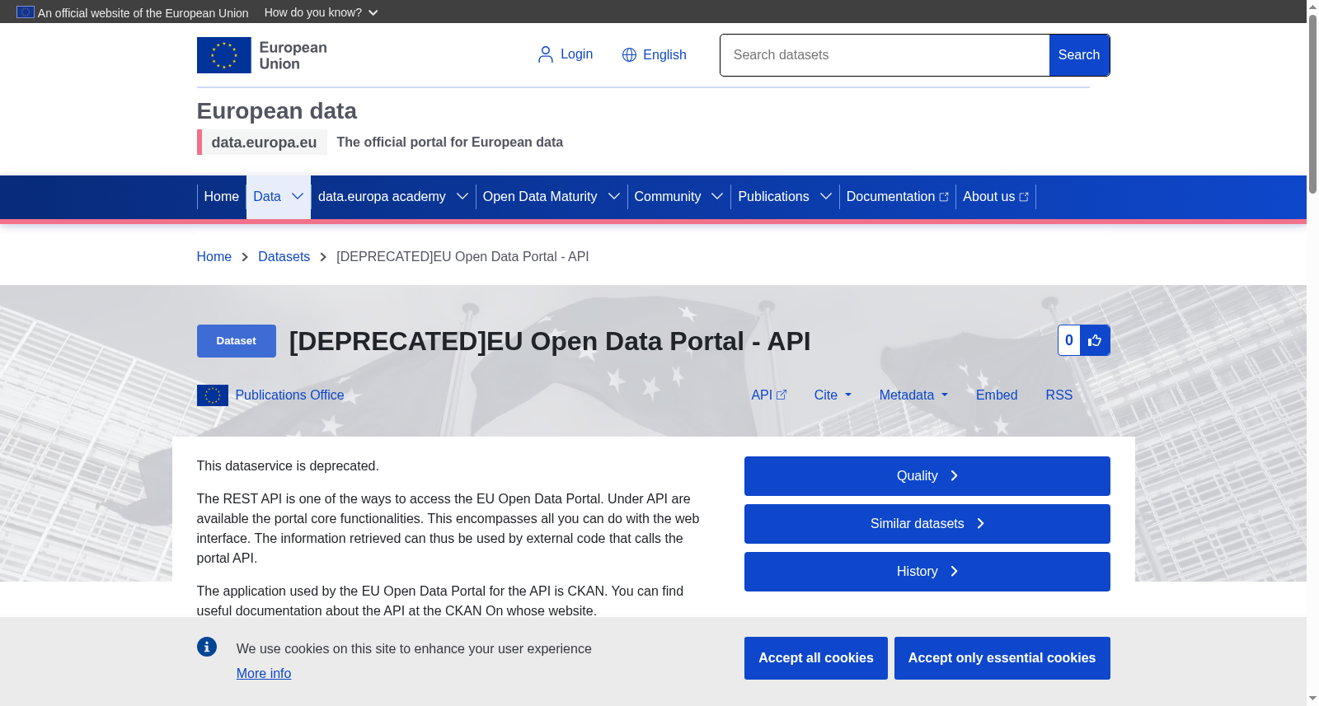Open the Community menu item
The height and width of the screenshot is (706, 1319).
coord(668,197)
